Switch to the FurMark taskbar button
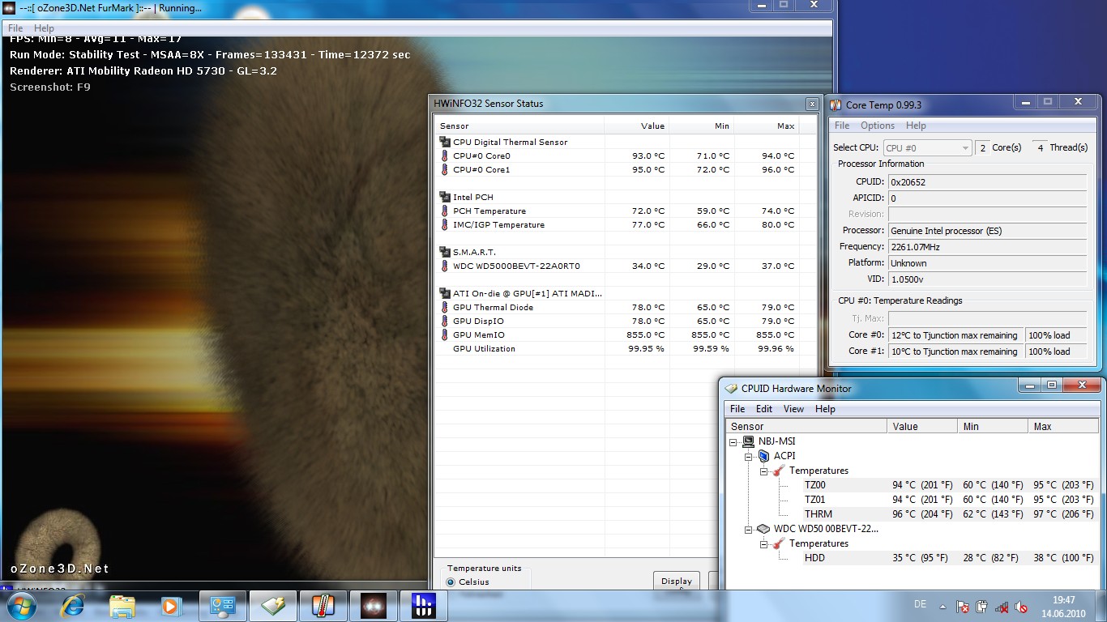This screenshot has width=1107, height=622. point(374,606)
